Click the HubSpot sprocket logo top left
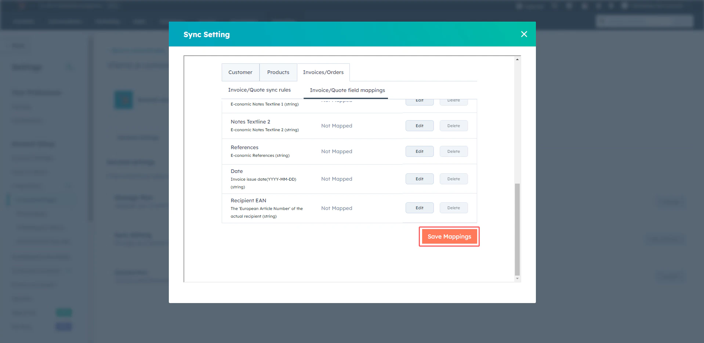This screenshot has height=343, width=704. (22, 6)
